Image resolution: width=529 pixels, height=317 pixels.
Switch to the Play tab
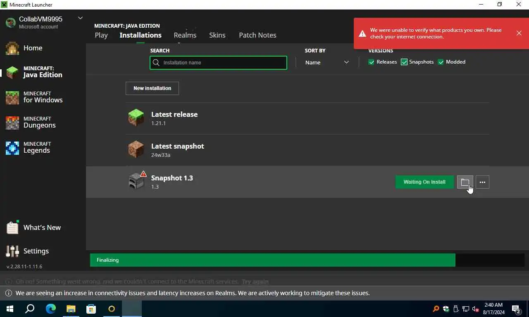[x=101, y=35]
